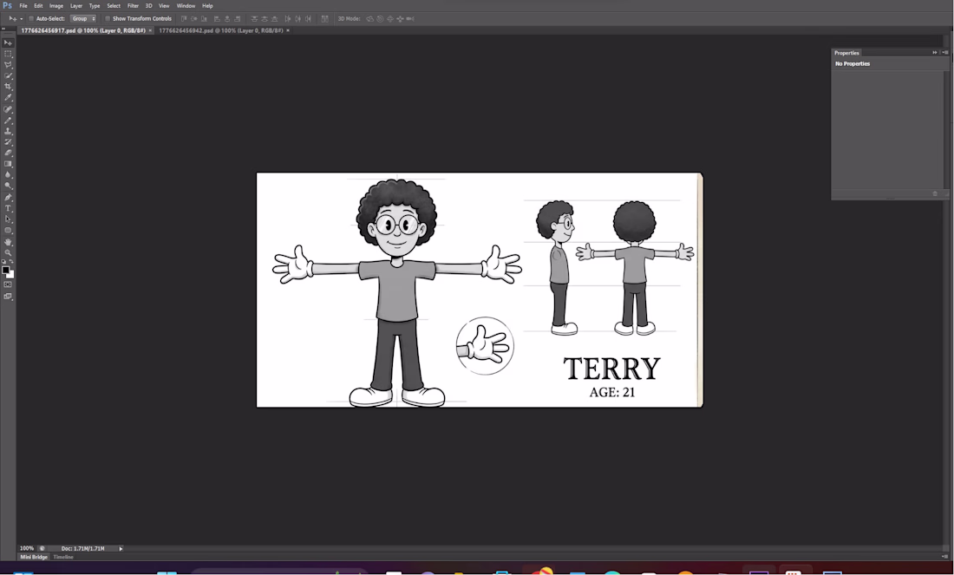Collapse the Properties panel with double arrows
Viewport: 954px width, 575px height.
[x=935, y=52]
